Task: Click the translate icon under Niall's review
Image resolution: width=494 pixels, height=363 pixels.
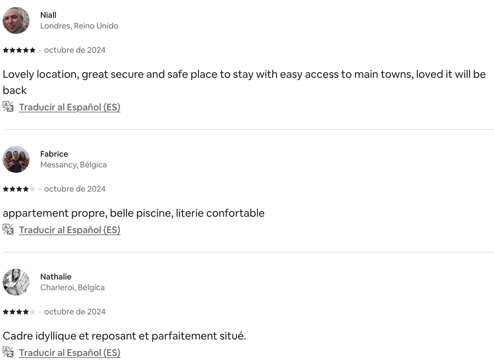Action: [x=8, y=107]
